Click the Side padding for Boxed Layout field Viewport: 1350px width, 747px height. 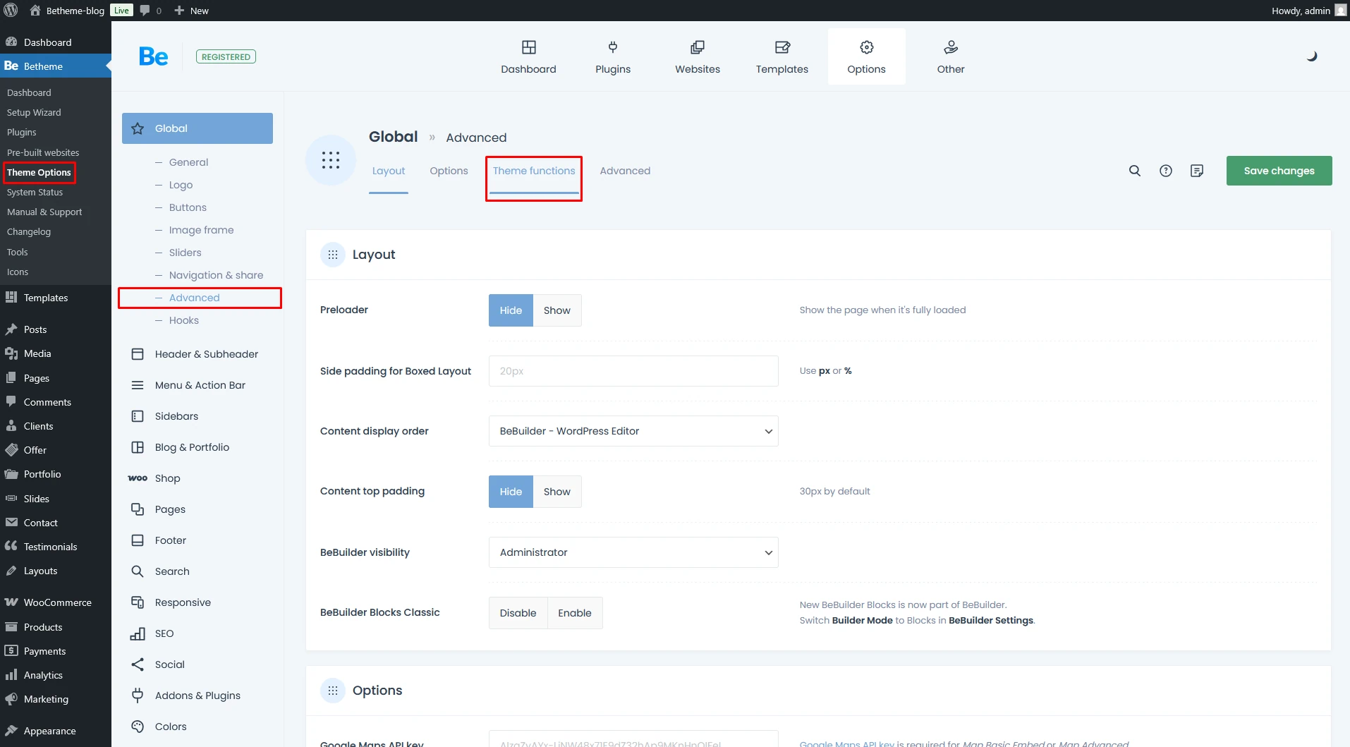tap(632, 370)
